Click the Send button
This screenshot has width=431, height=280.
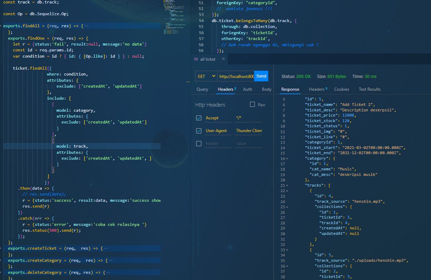click(261, 76)
